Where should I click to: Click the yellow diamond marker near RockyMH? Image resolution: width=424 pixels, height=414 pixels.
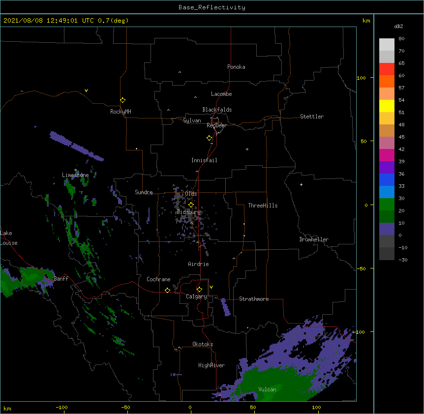(x=123, y=100)
